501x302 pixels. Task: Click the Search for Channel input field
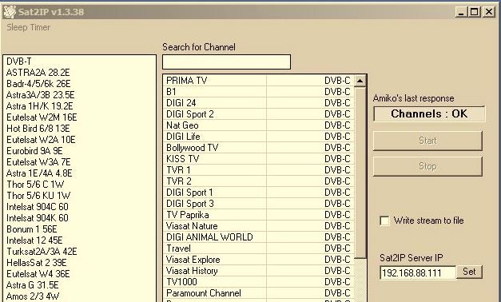(226, 62)
